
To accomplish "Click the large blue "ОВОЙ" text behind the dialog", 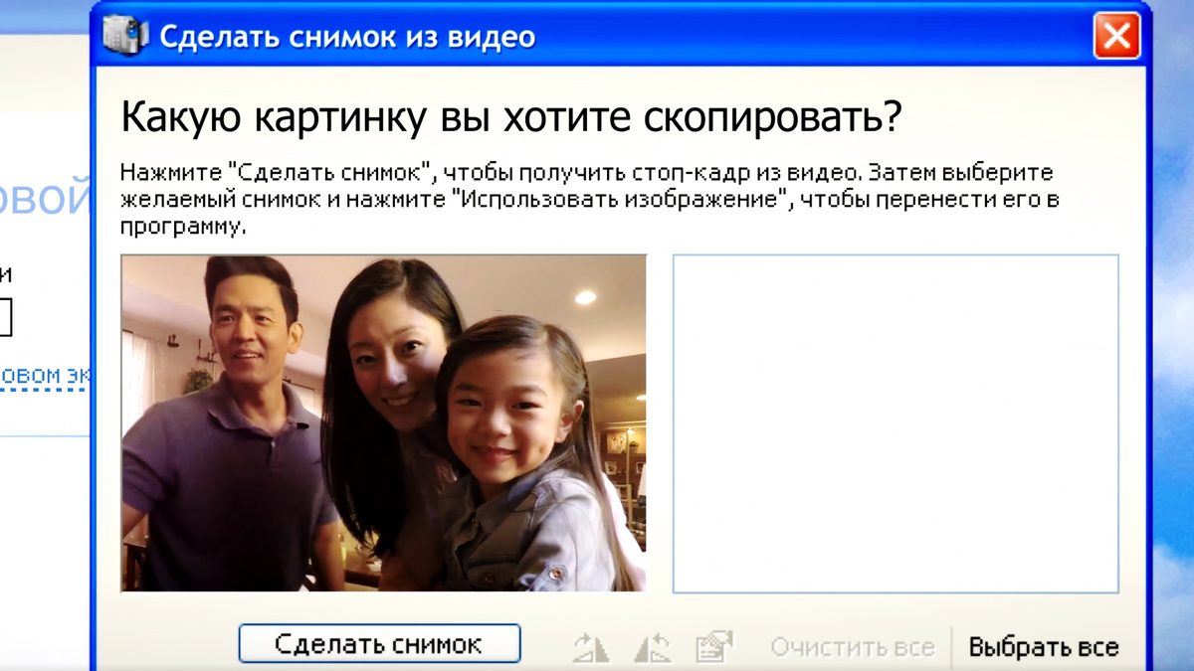I will point(45,199).
